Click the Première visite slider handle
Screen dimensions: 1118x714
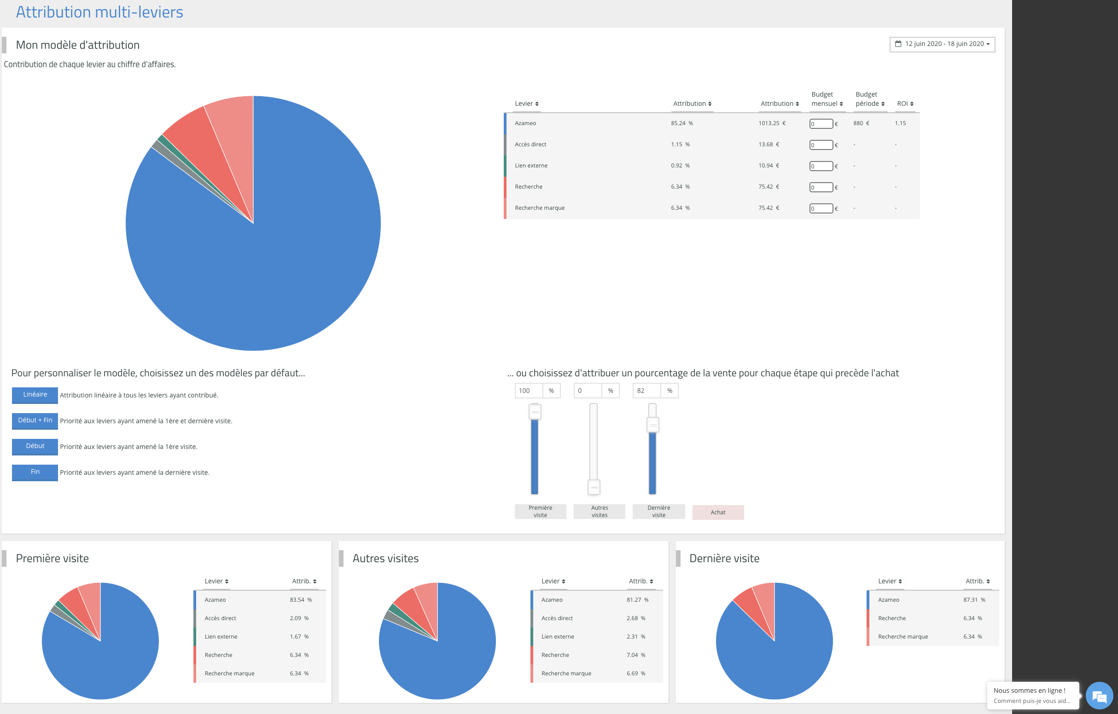[x=535, y=411]
